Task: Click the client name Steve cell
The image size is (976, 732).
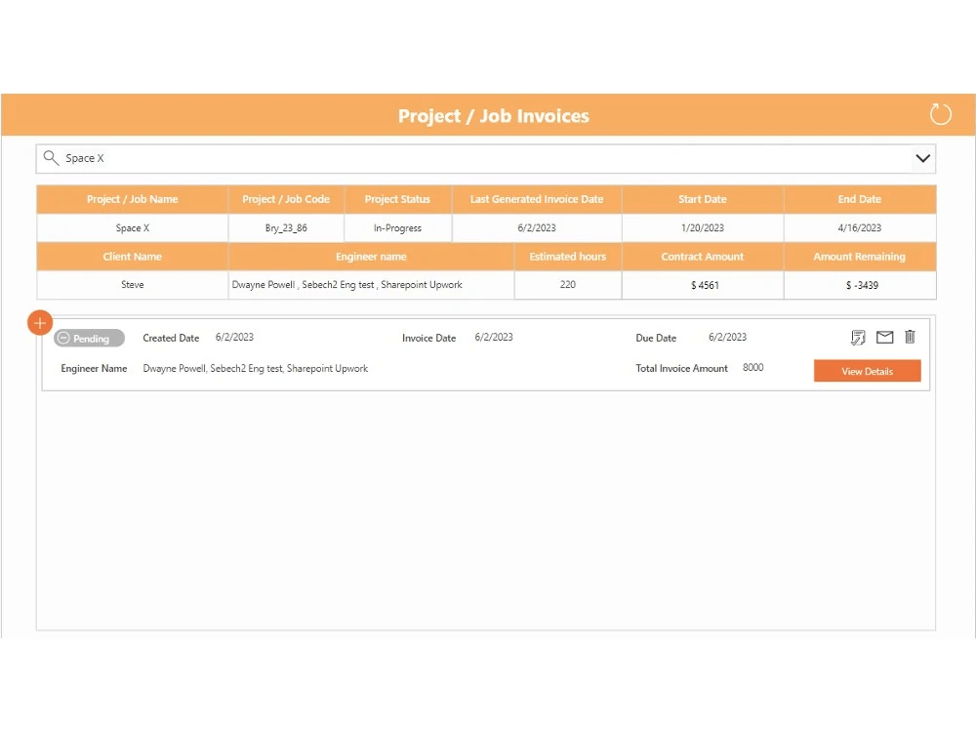Action: (x=132, y=284)
